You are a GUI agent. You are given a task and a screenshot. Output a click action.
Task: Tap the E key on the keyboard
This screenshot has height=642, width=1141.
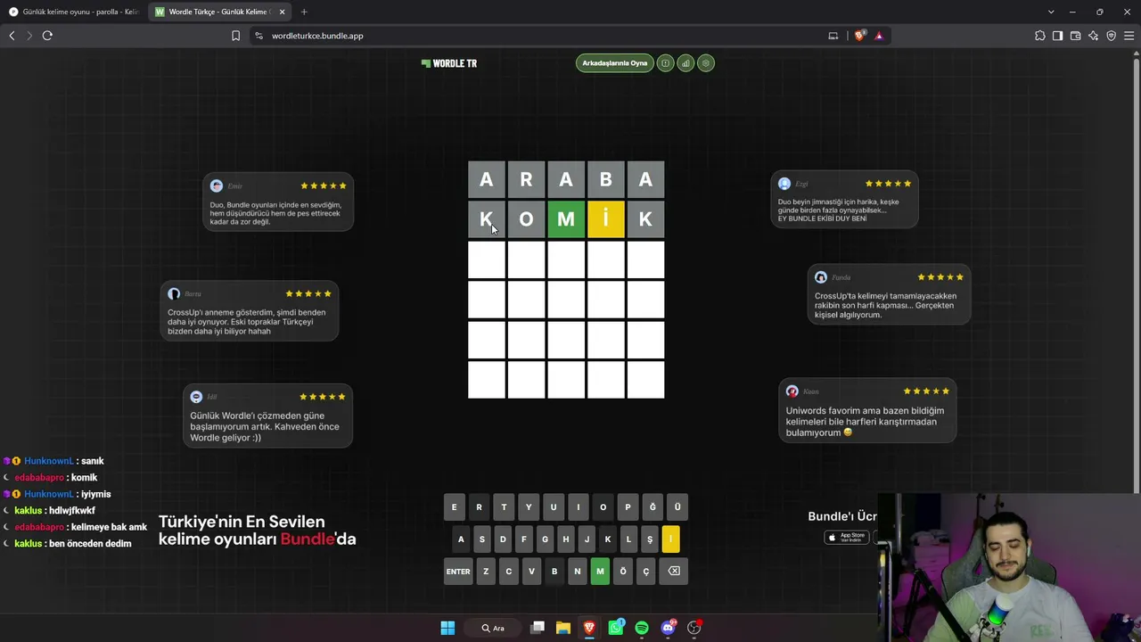454,507
